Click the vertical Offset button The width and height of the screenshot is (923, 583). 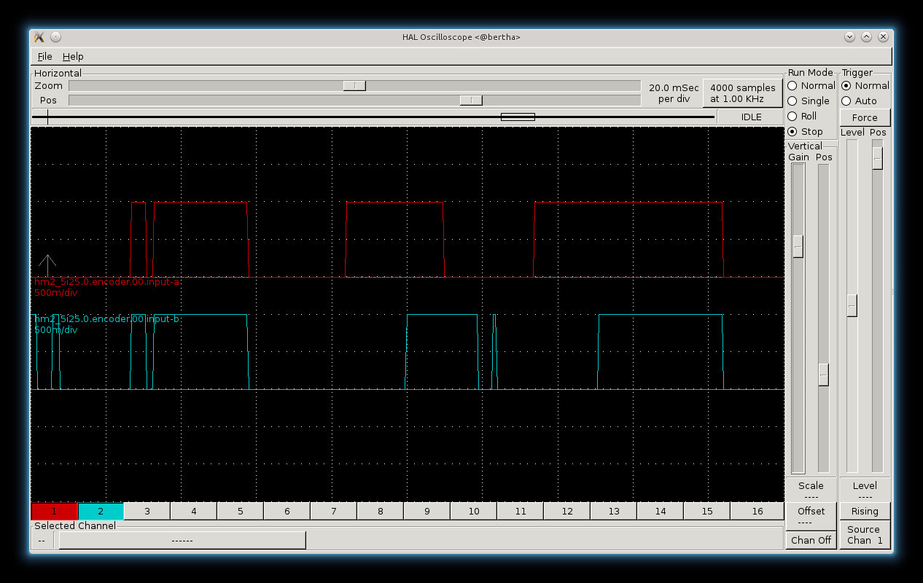point(811,516)
